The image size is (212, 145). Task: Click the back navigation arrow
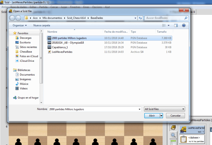pos(13,18)
